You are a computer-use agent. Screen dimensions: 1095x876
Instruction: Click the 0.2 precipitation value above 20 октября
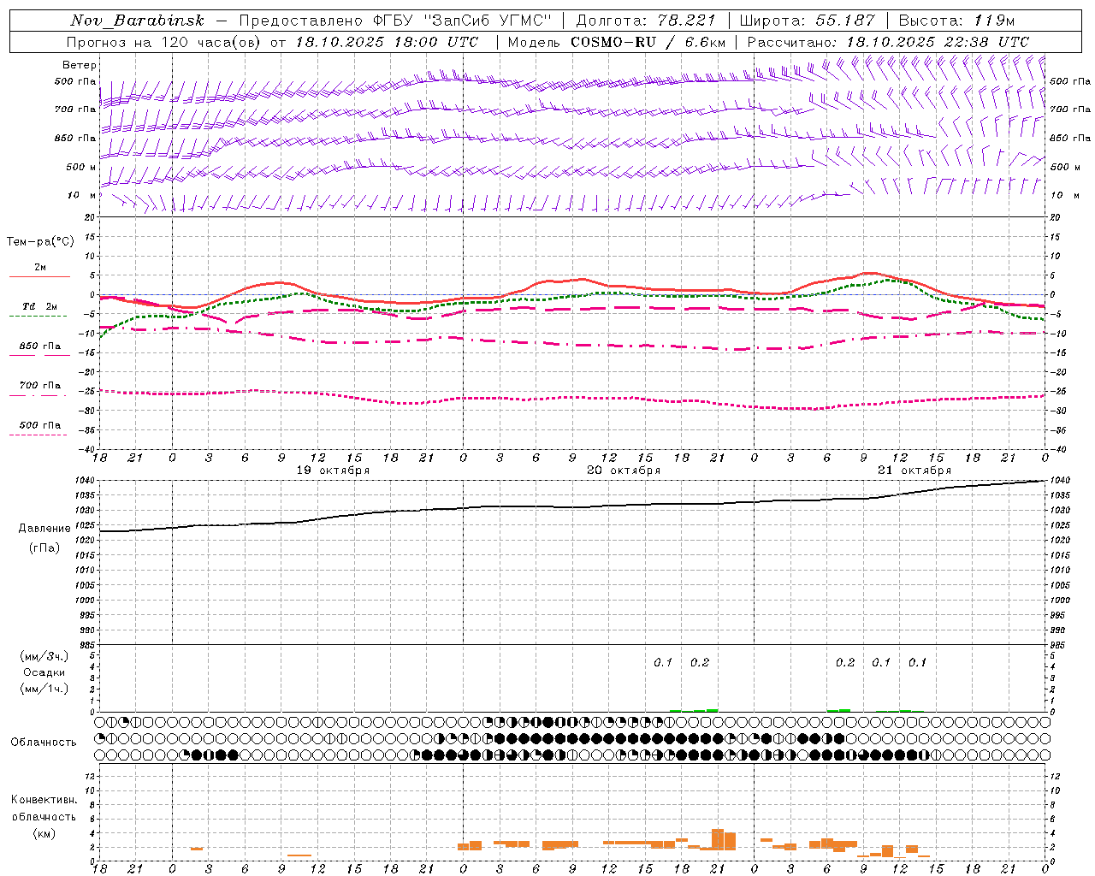[x=700, y=662]
